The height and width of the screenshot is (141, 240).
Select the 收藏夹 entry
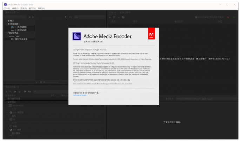click(x=11, y=21)
